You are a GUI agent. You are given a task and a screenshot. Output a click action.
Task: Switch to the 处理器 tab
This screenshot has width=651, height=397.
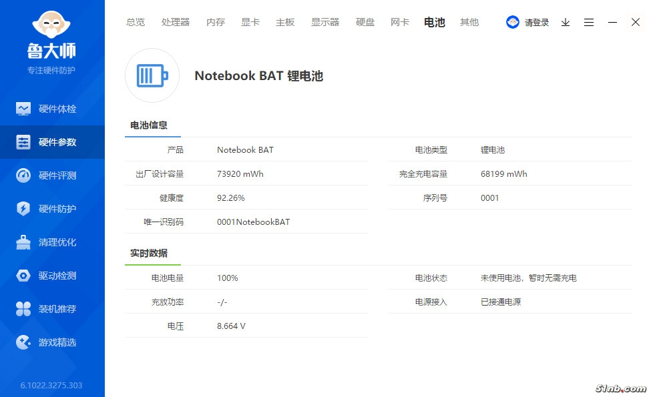tap(176, 22)
